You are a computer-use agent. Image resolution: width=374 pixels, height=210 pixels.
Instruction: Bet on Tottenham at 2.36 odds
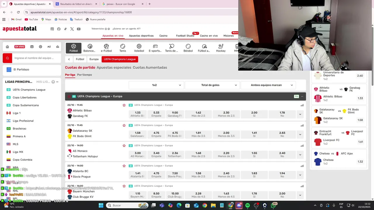point(175,155)
